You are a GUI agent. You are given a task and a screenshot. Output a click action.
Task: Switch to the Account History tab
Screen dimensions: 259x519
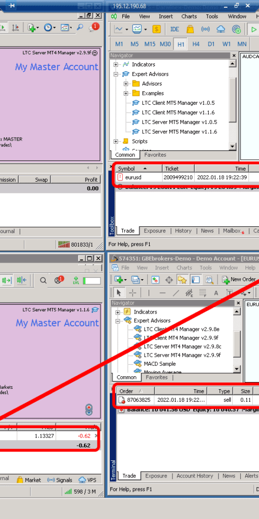[x=195, y=475]
